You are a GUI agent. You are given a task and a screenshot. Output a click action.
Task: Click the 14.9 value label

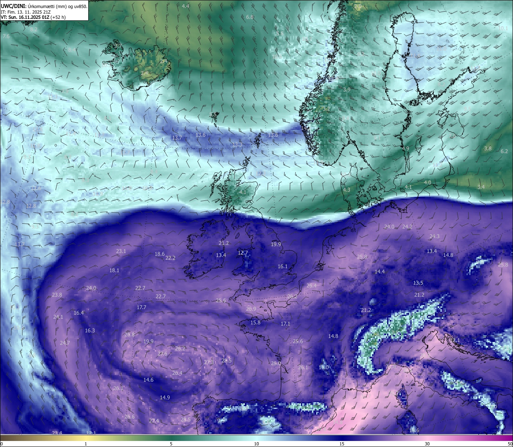coord(165,397)
